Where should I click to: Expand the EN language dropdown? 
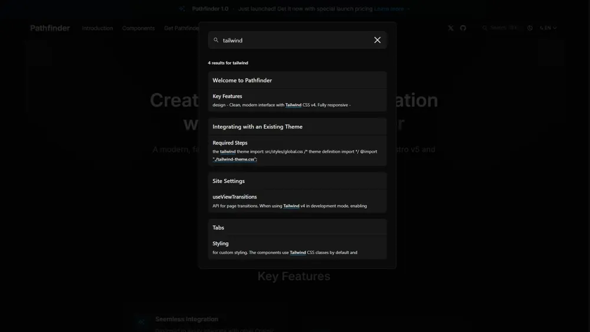(x=548, y=28)
